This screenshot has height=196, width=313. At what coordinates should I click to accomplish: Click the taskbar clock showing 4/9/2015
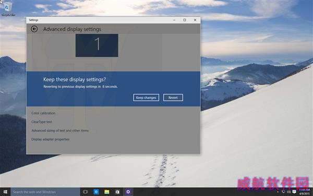[x=304, y=192]
